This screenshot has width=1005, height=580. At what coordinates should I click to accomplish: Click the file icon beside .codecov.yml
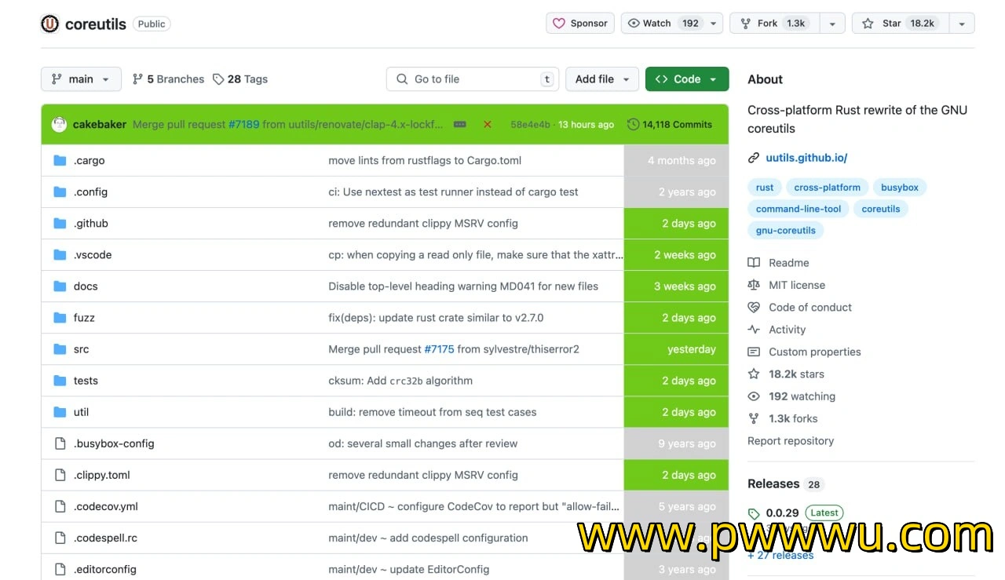60,506
